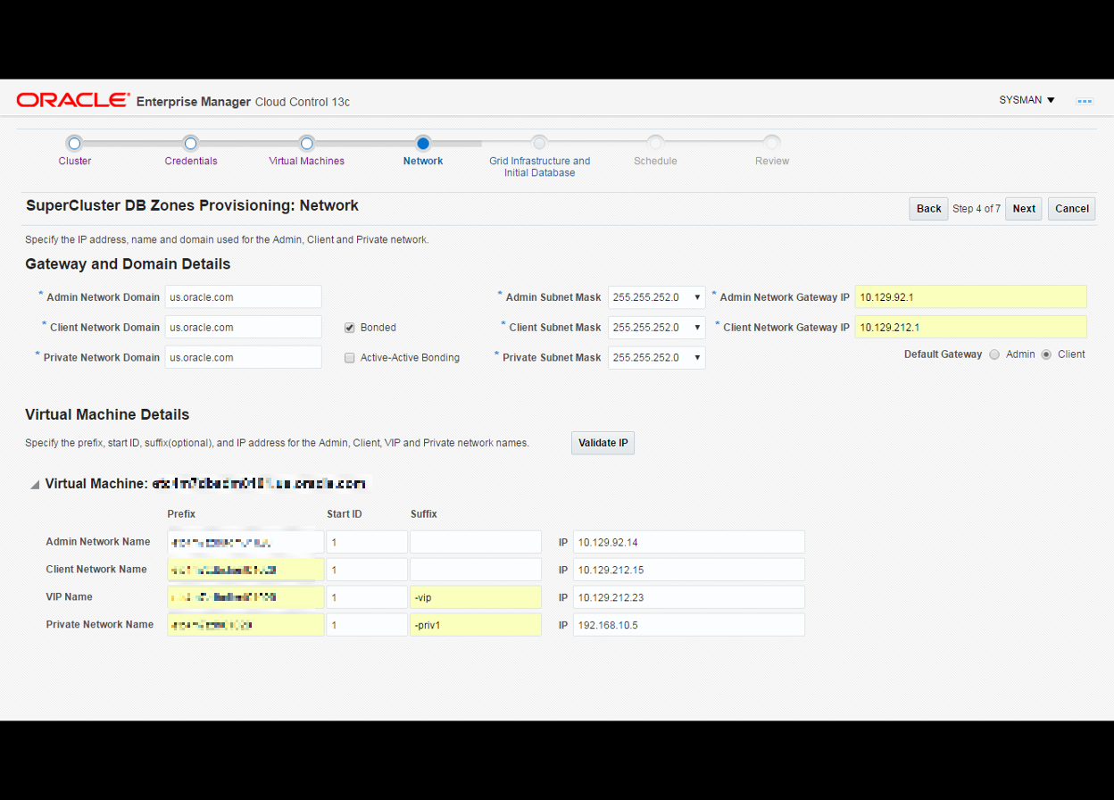The width and height of the screenshot is (1114, 800).
Task: Edit the IP field containing 10.129.212.15
Action: coord(689,570)
